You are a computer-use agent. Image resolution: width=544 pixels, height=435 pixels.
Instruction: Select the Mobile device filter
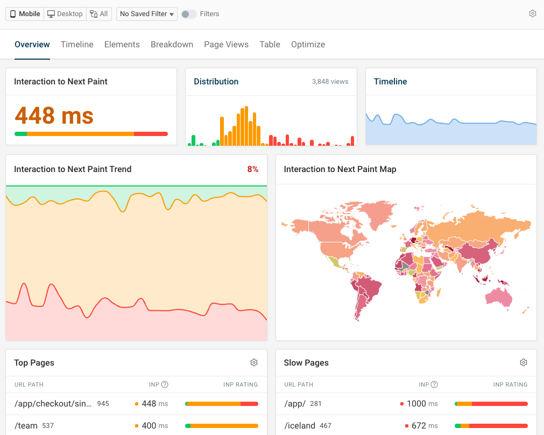(x=25, y=14)
